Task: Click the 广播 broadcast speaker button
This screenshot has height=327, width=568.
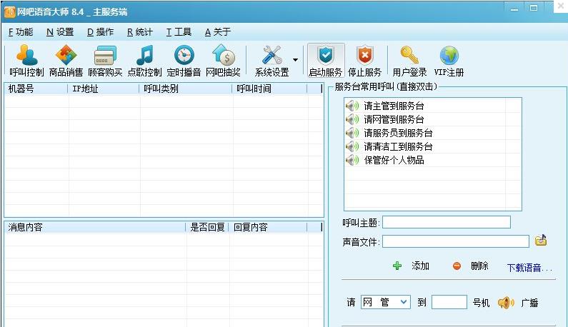Action: pyautogui.click(x=518, y=303)
